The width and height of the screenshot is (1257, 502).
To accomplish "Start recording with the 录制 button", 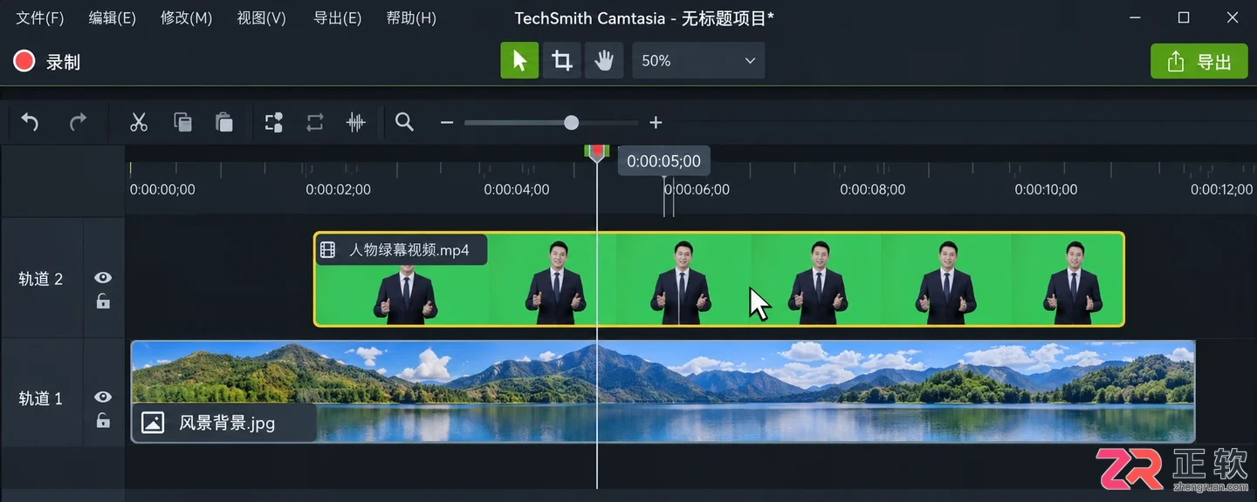I will pos(47,62).
